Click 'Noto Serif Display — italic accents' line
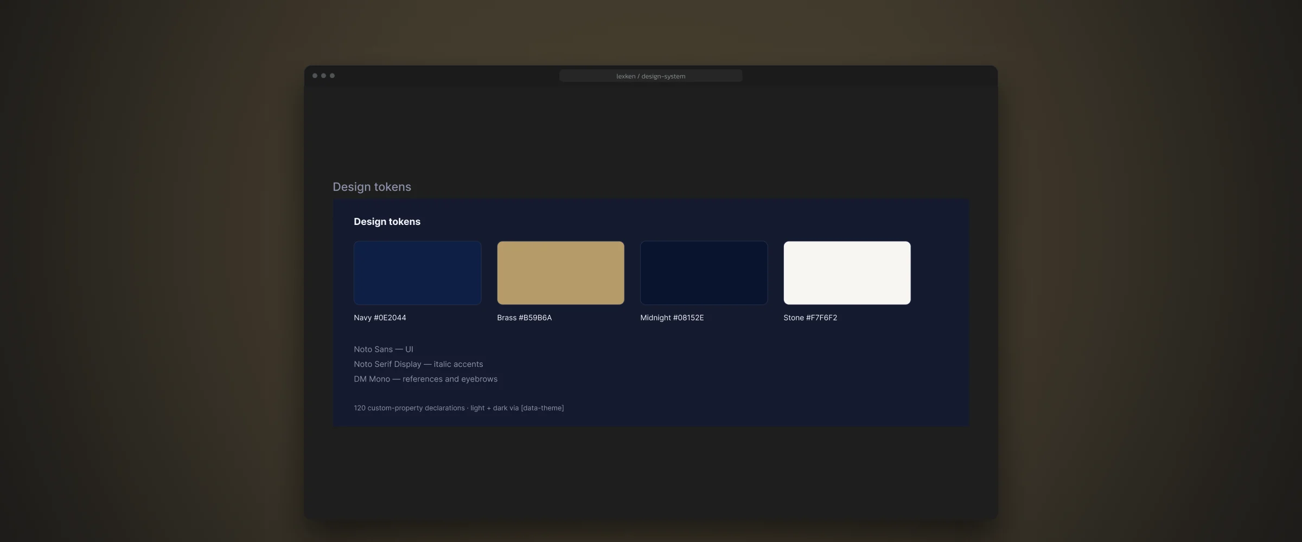This screenshot has height=542, width=1302. click(x=418, y=364)
